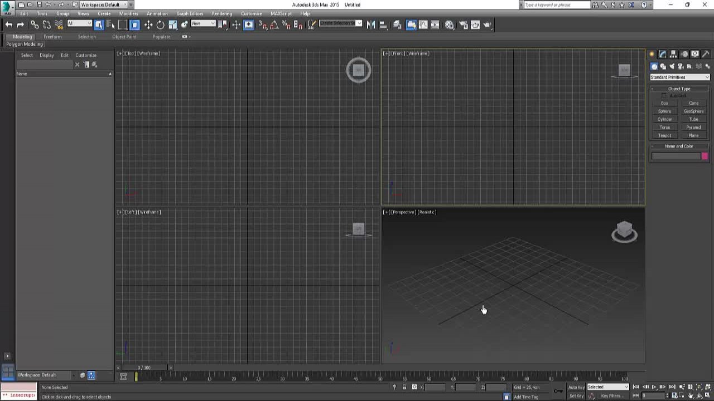
Task: Click the Unlink Selection tool
Action: (47, 25)
